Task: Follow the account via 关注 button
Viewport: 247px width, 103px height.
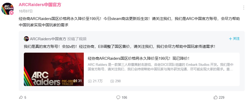Action: click(x=234, y=39)
